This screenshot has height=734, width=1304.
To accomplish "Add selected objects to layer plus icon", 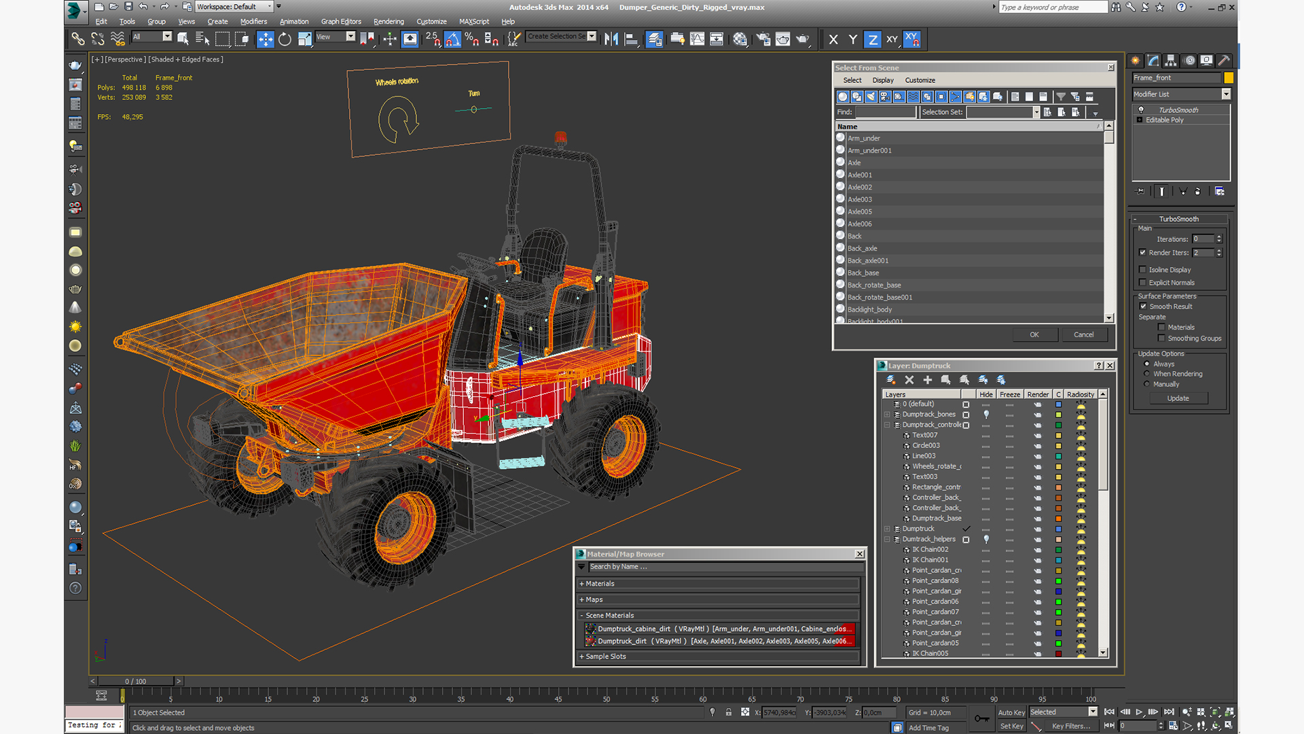I will coord(927,380).
